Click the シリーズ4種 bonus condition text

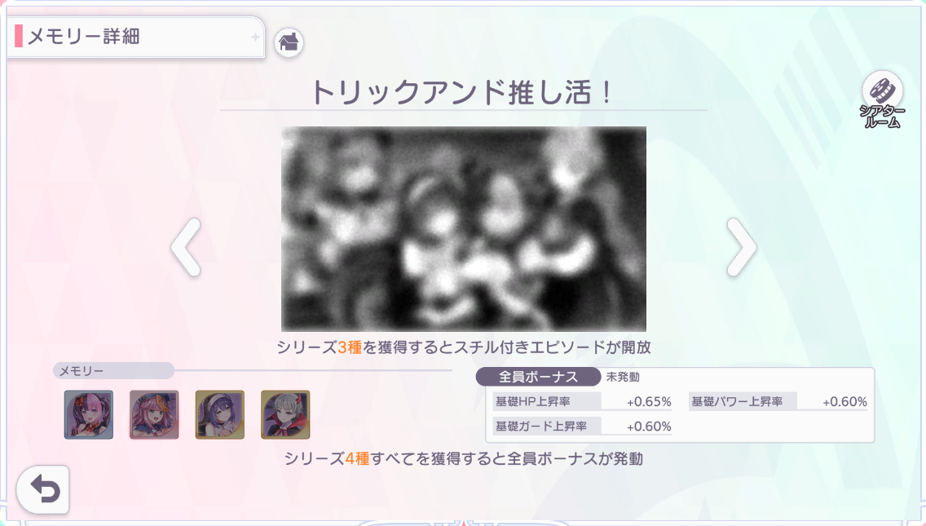tap(464, 458)
